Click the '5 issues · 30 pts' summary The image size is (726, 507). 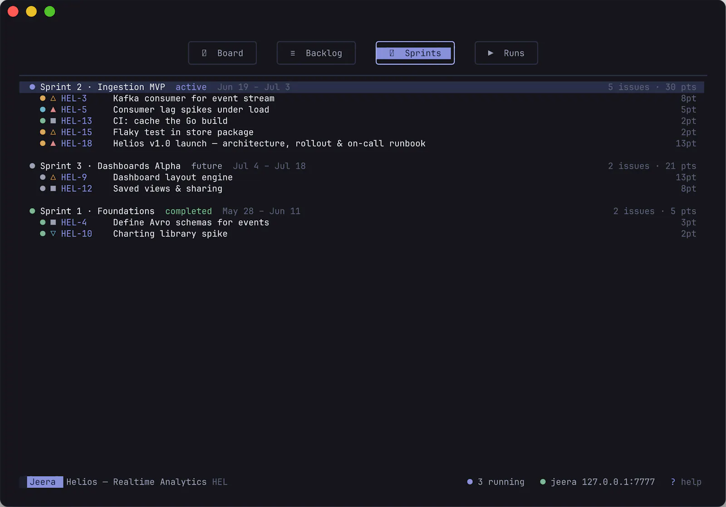[x=652, y=87]
